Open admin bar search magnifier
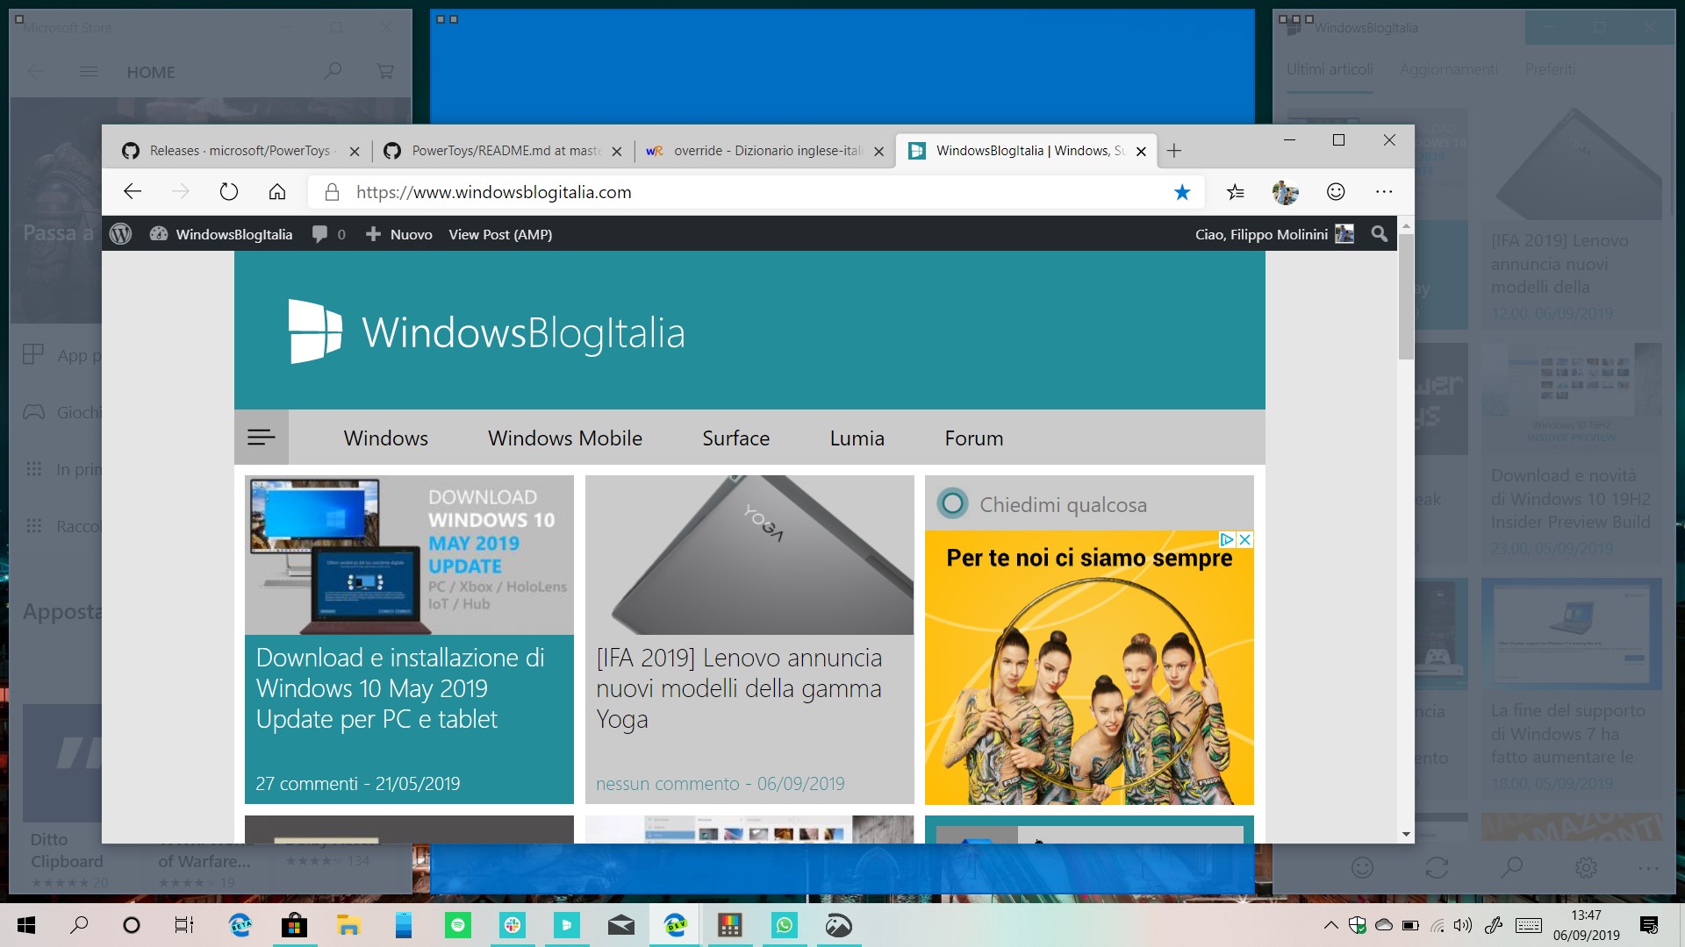Image resolution: width=1685 pixels, height=947 pixels. click(x=1380, y=234)
